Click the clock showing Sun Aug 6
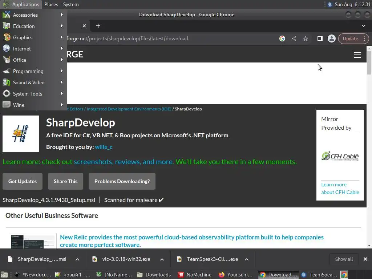Image resolution: width=372 pixels, height=279 pixels. [x=352, y=4]
